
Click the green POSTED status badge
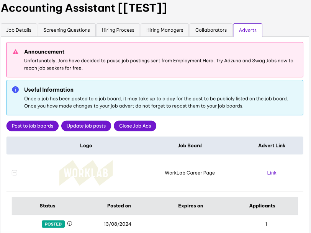pyautogui.click(x=53, y=224)
